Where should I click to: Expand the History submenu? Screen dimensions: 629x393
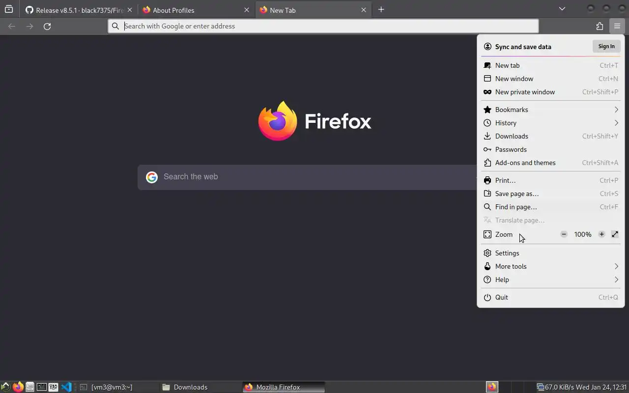coord(551,123)
